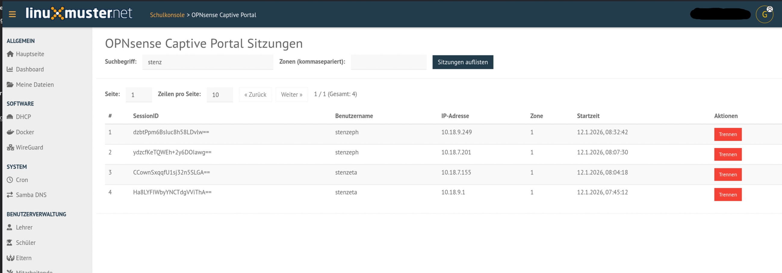This screenshot has width=782, height=273.
Task: Click the Hauptseite home icon
Action: (x=10, y=54)
